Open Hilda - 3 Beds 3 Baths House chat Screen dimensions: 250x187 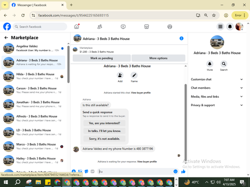coord(33,76)
